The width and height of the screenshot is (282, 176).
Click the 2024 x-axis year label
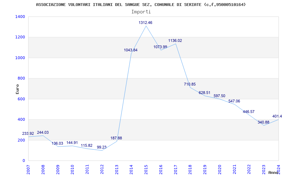pyautogui.click(x=278, y=169)
